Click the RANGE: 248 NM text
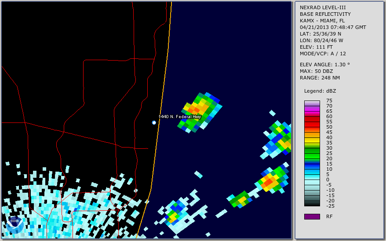The height and width of the screenshot is (241, 386). 320,78
